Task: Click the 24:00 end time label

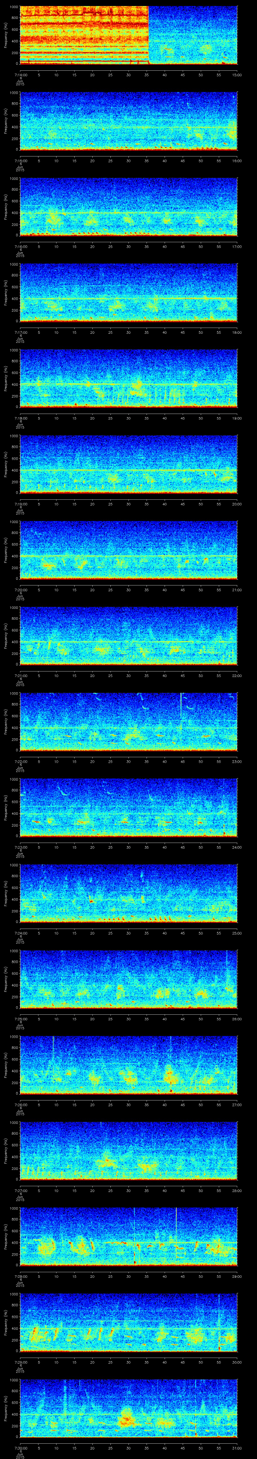Action: pos(237,847)
